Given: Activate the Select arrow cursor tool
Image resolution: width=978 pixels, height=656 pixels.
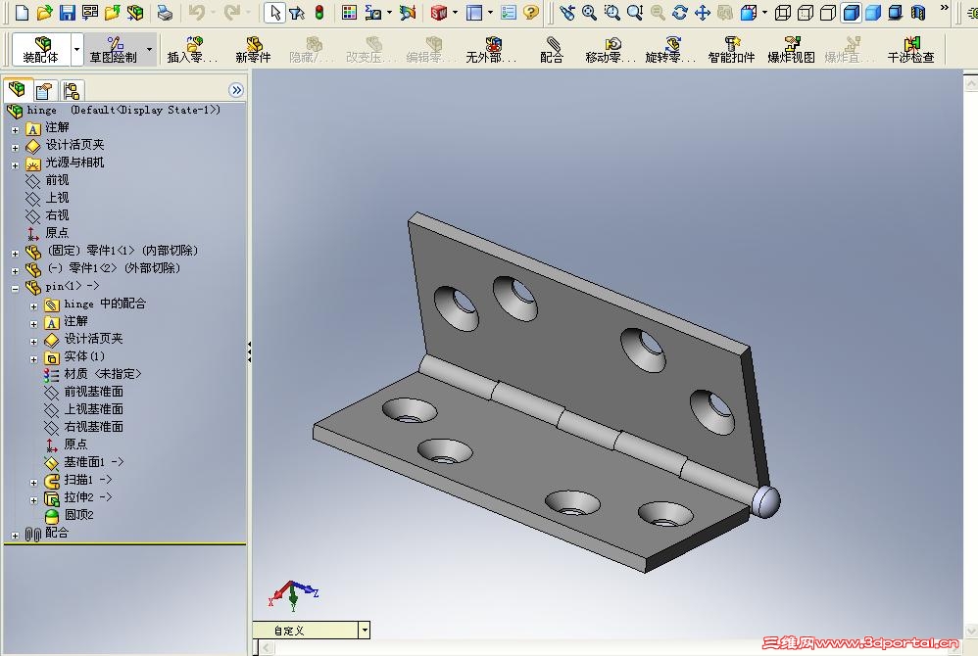Looking at the screenshot, I should pos(275,12).
